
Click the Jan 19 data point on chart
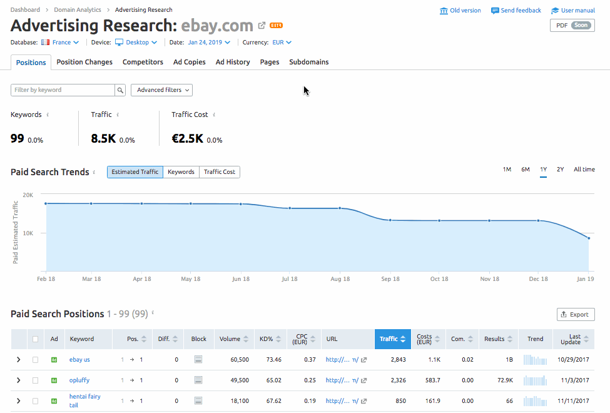[589, 238]
